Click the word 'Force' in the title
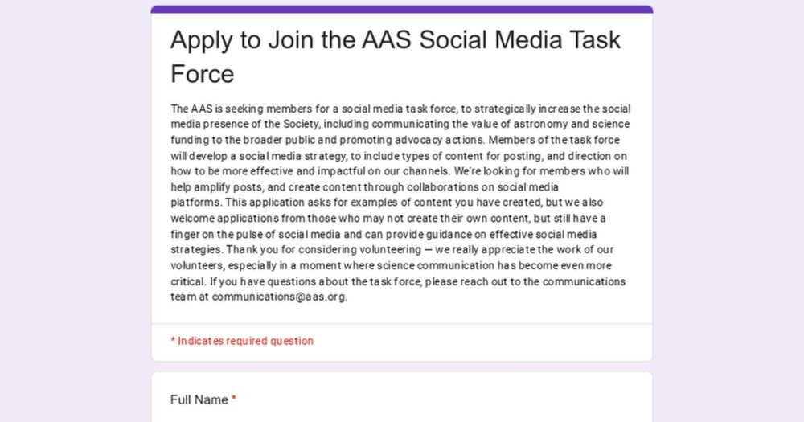804x422 pixels. [202, 74]
